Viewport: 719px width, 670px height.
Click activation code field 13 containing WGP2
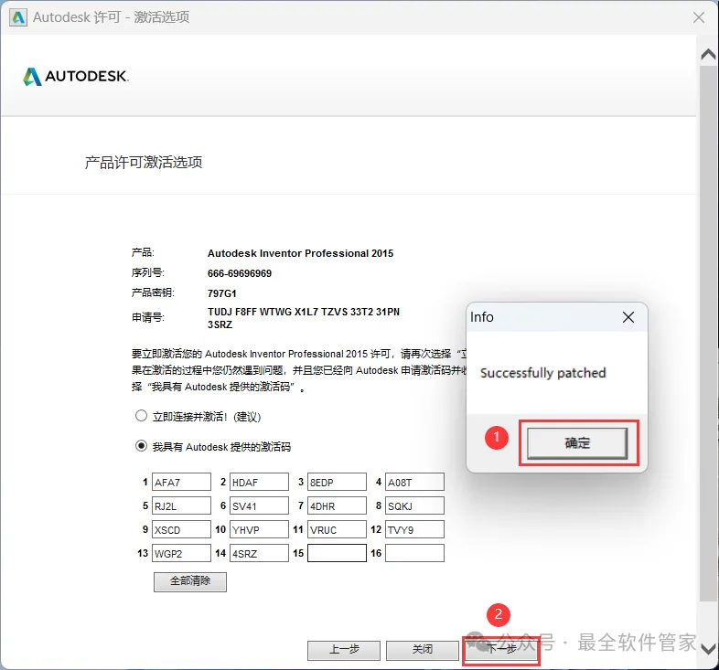point(181,553)
